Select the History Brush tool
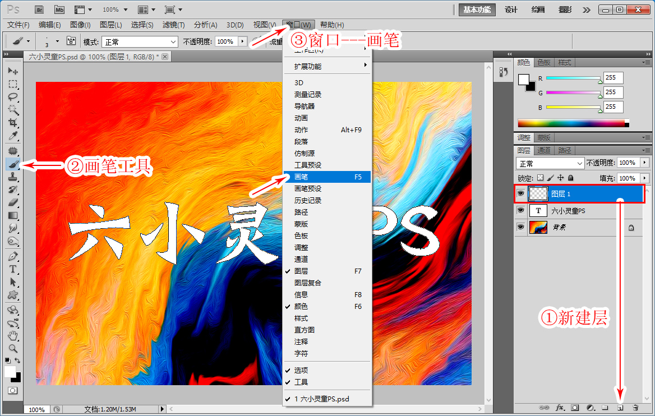This screenshot has width=655, height=416. coord(13,189)
